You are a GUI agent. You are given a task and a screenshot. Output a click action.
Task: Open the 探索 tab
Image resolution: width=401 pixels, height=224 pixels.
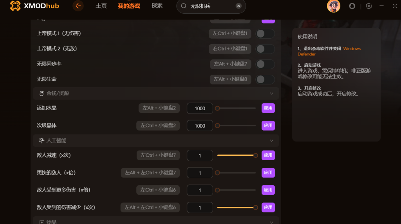(x=157, y=6)
